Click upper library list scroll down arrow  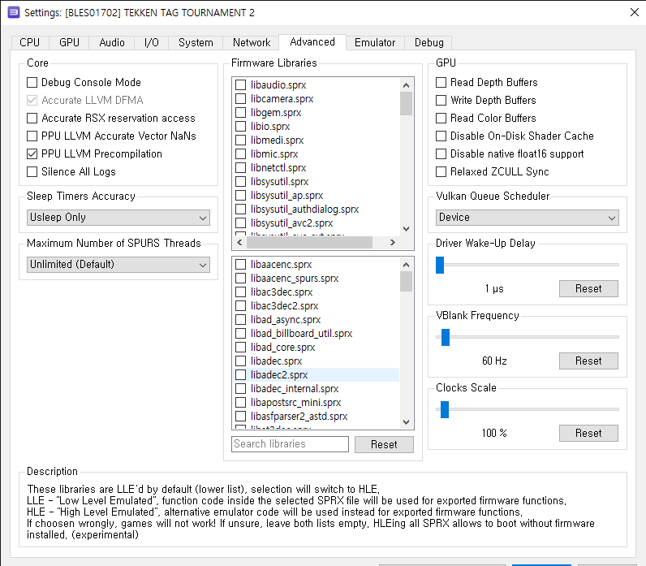[x=407, y=229]
